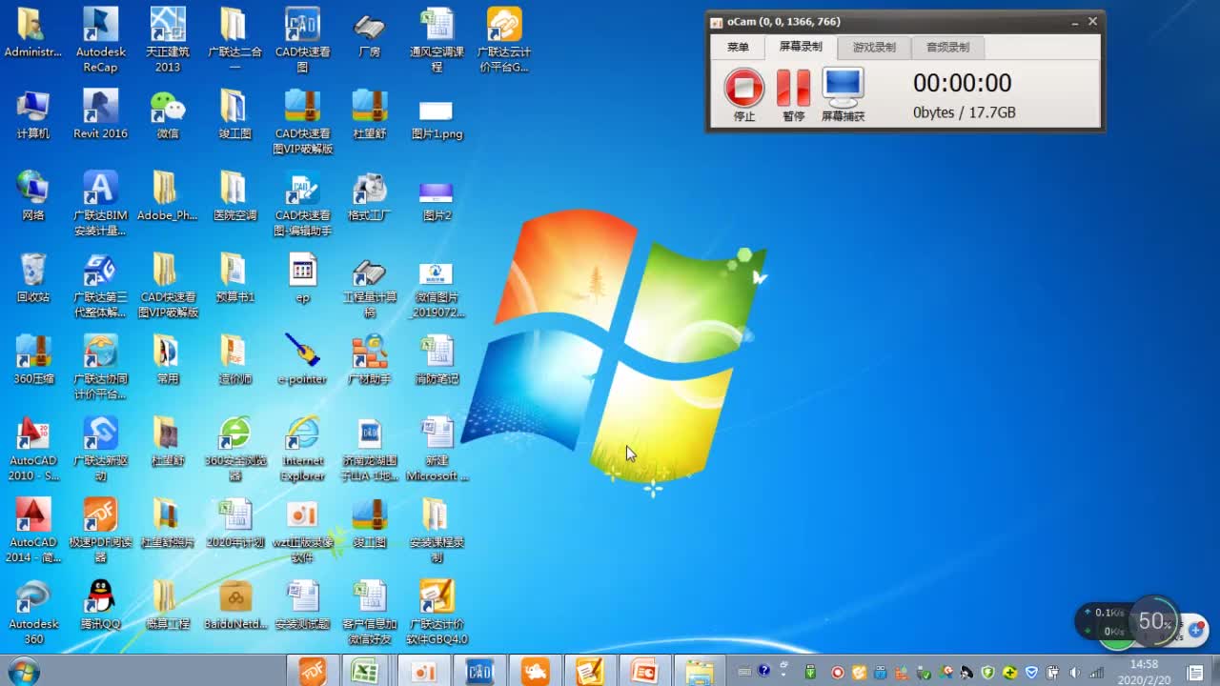
Task: Select the 广联达二合一 folder
Action: point(234,41)
